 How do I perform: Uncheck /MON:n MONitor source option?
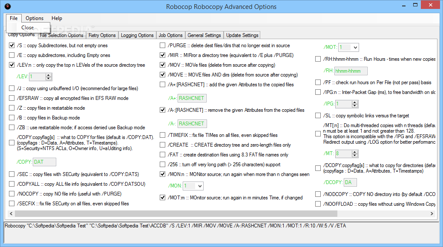[162, 174]
